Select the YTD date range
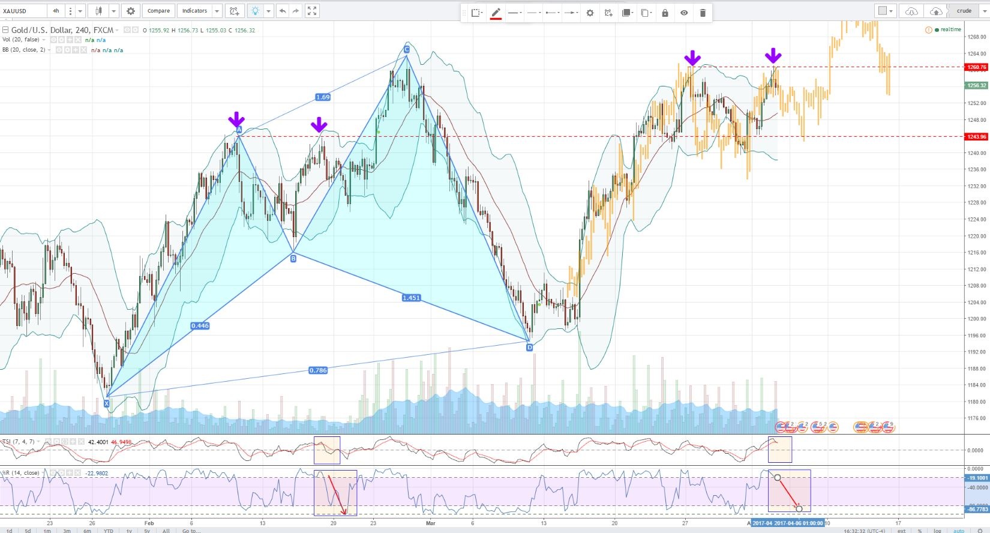 click(x=108, y=531)
